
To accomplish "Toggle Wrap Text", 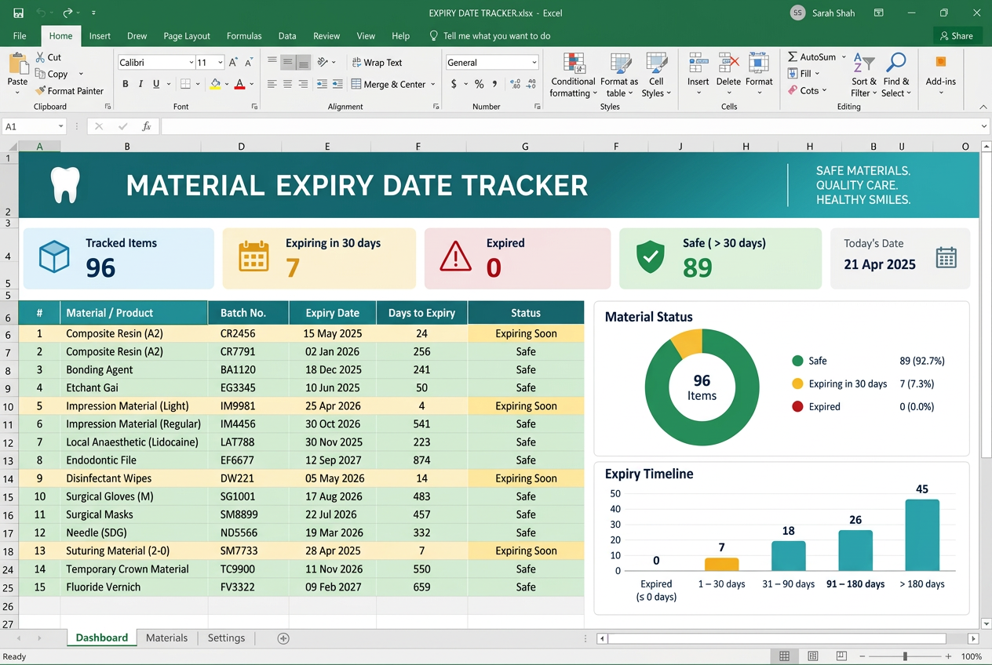I will 377,63.
